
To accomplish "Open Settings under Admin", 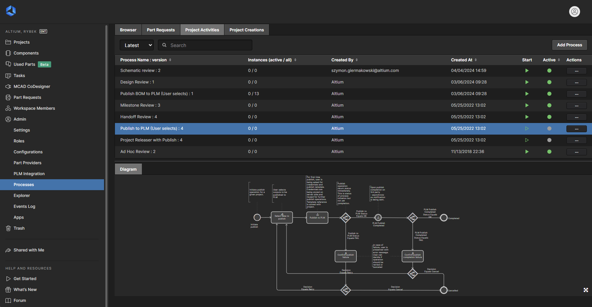I will (x=22, y=130).
